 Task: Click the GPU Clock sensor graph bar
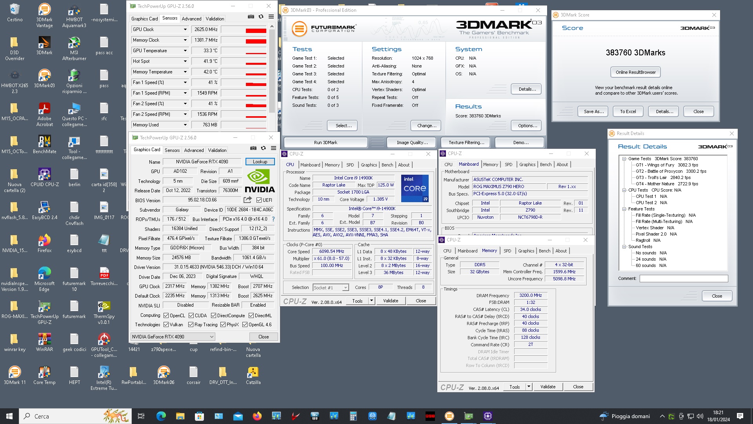tap(244, 29)
